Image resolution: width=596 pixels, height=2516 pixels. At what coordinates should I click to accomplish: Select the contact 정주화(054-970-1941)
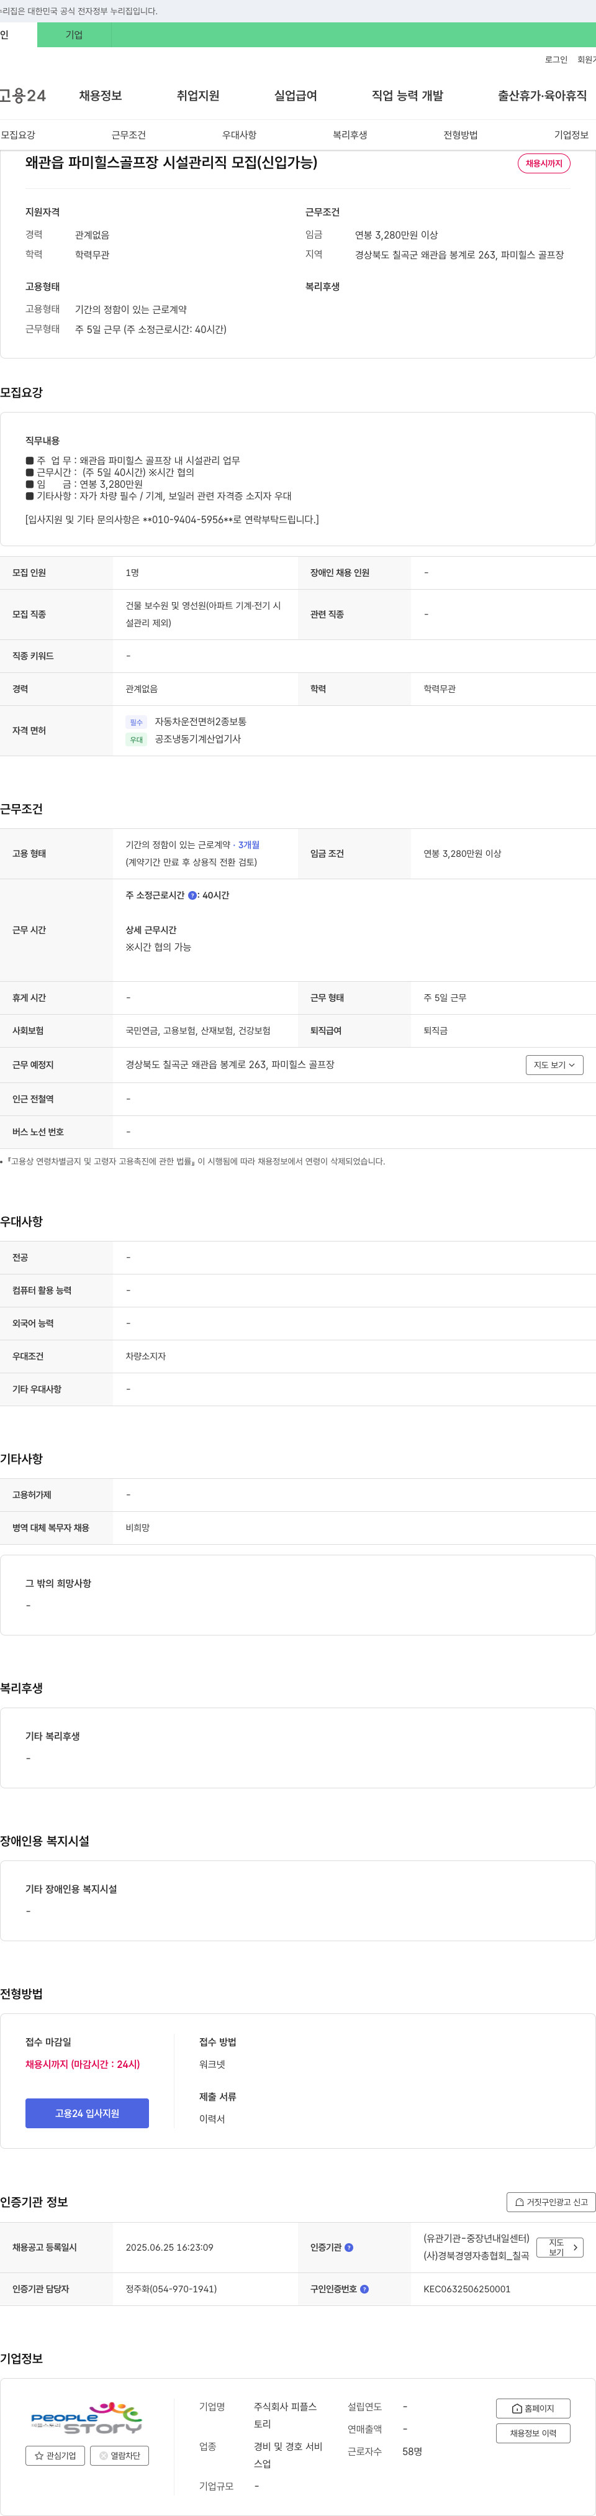[171, 2289]
